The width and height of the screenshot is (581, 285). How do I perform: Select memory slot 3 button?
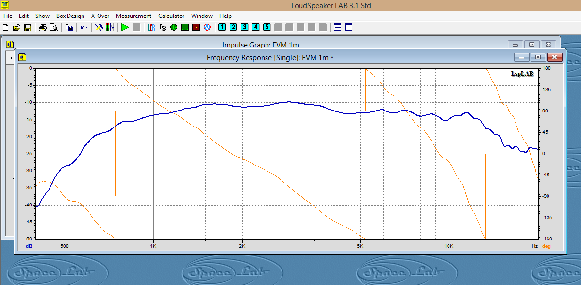point(245,27)
